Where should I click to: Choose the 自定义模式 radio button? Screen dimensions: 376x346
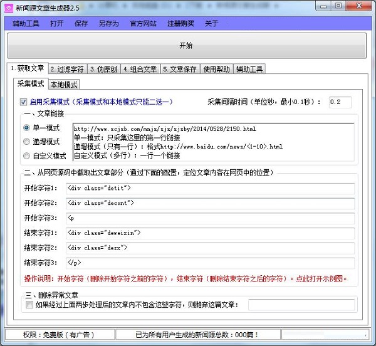click(x=26, y=156)
